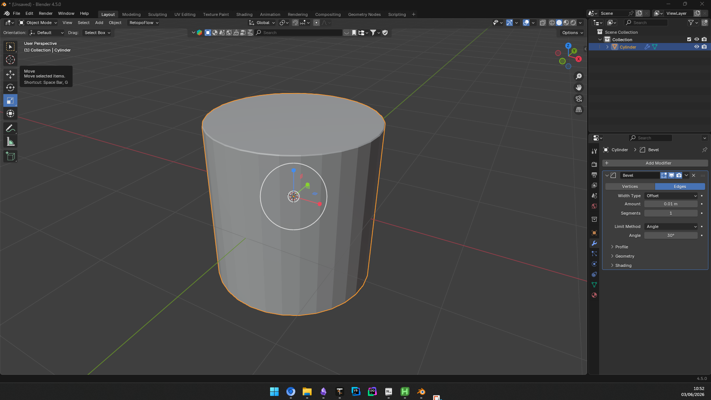Image resolution: width=711 pixels, height=400 pixels.
Task: Hide Cylinder in viewport via eye icon
Action: tap(697, 47)
